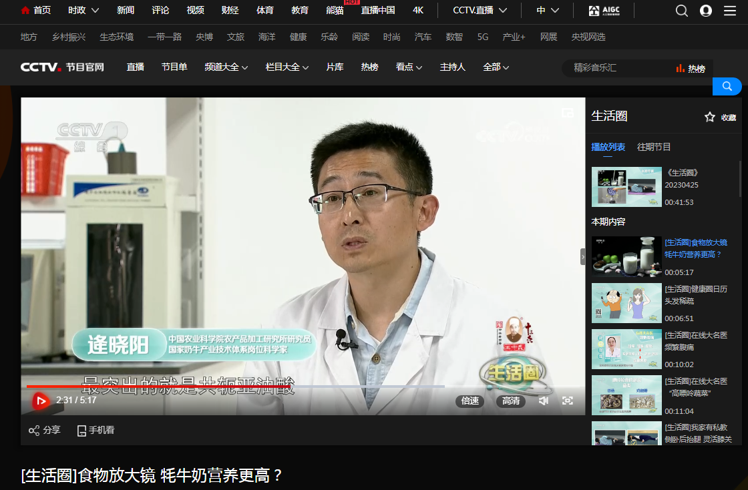Open 体育 in top menu
The width and height of the screenshot is (748, 490).
(x=264, y=10)
